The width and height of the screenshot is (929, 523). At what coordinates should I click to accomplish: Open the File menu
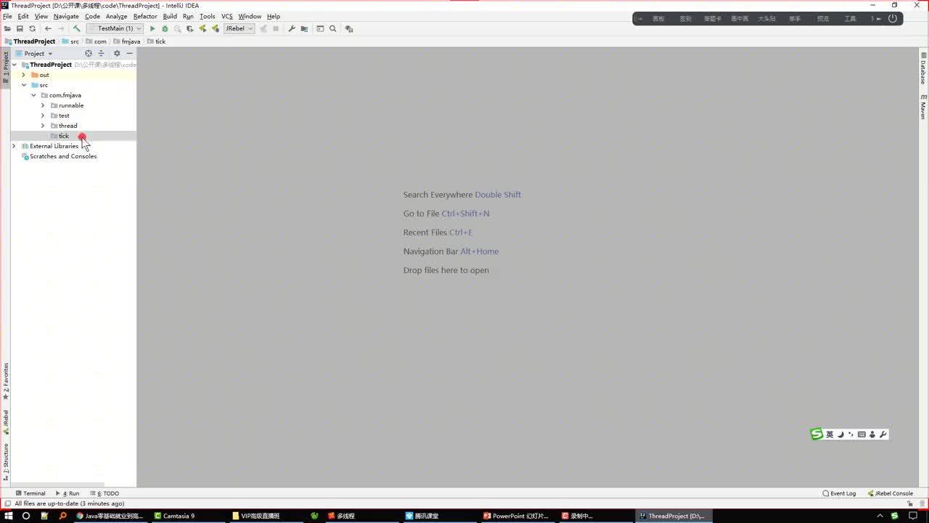7,16
